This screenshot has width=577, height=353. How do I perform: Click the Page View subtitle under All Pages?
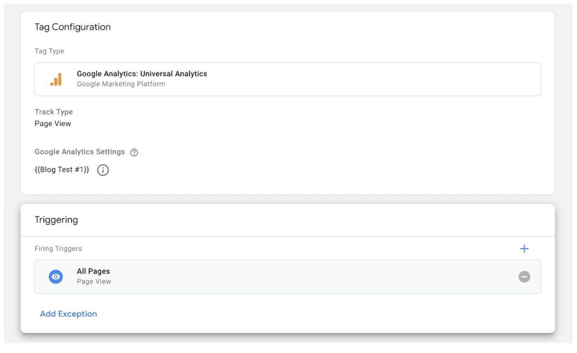[x=94, y=281]
